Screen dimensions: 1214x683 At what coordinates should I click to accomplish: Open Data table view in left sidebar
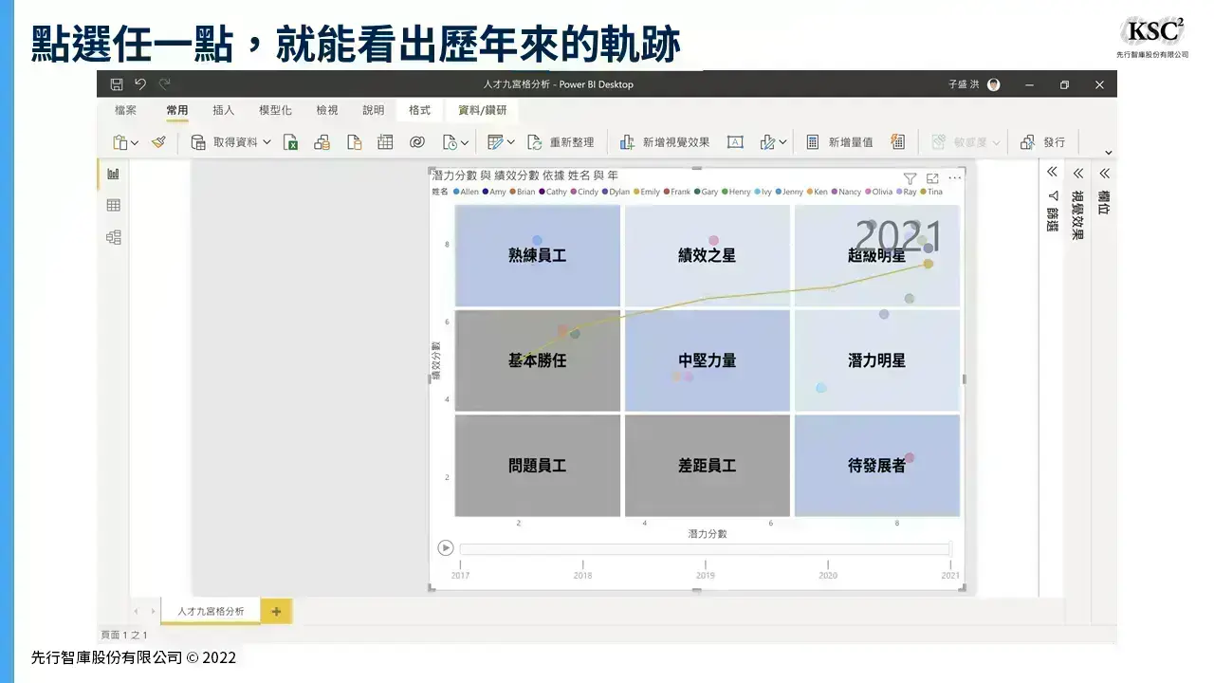pyautogui.click(x=114, y=205)
